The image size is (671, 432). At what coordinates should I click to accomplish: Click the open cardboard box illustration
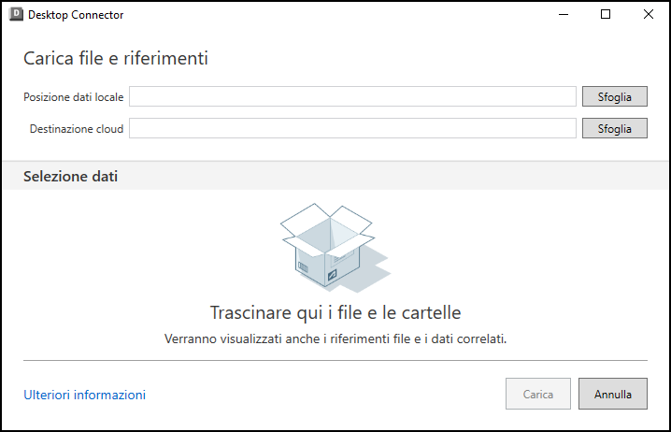pyautogui.click(x=328, y=243)
